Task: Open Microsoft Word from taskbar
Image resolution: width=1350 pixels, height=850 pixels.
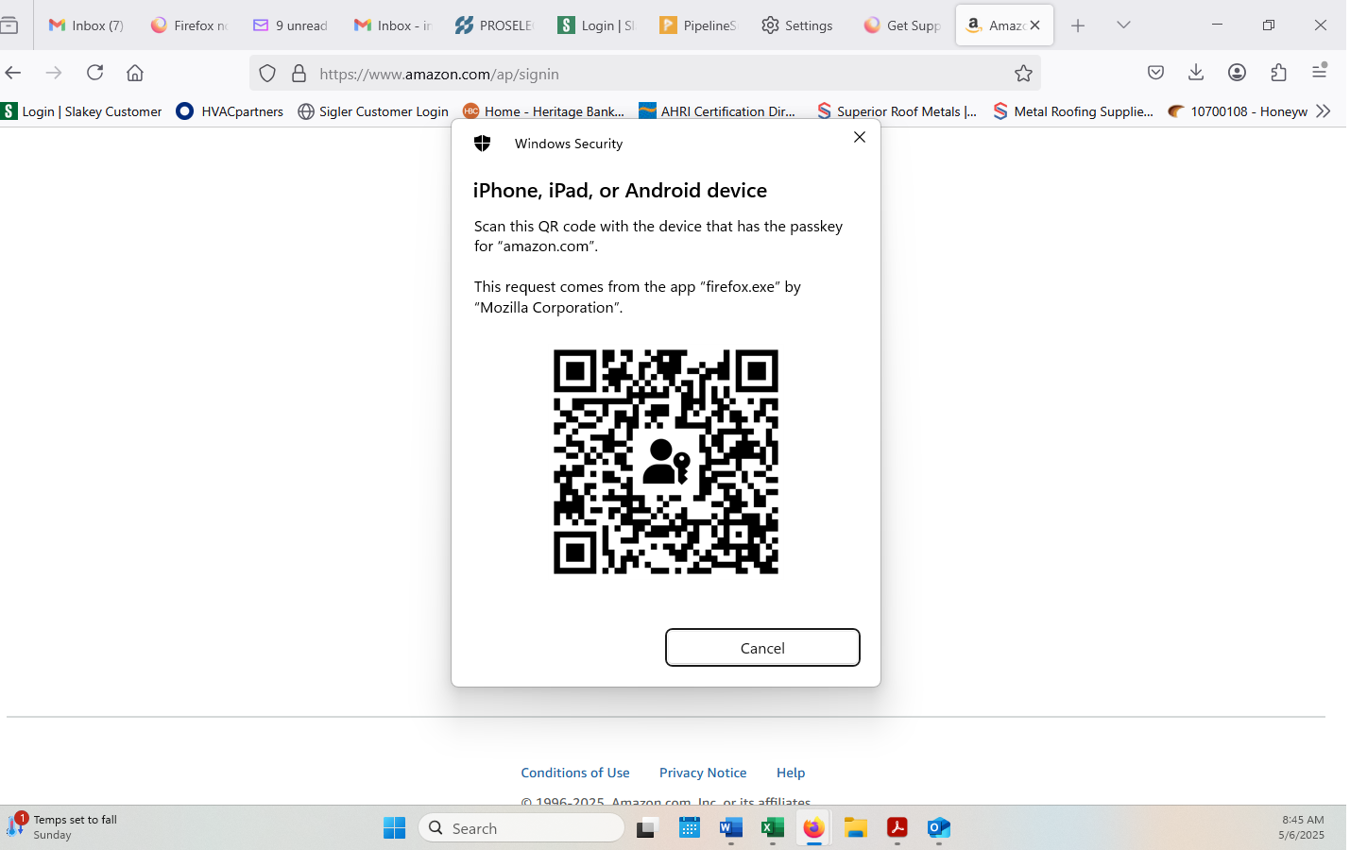Action: pyautogui.click(x=730, y=828)
